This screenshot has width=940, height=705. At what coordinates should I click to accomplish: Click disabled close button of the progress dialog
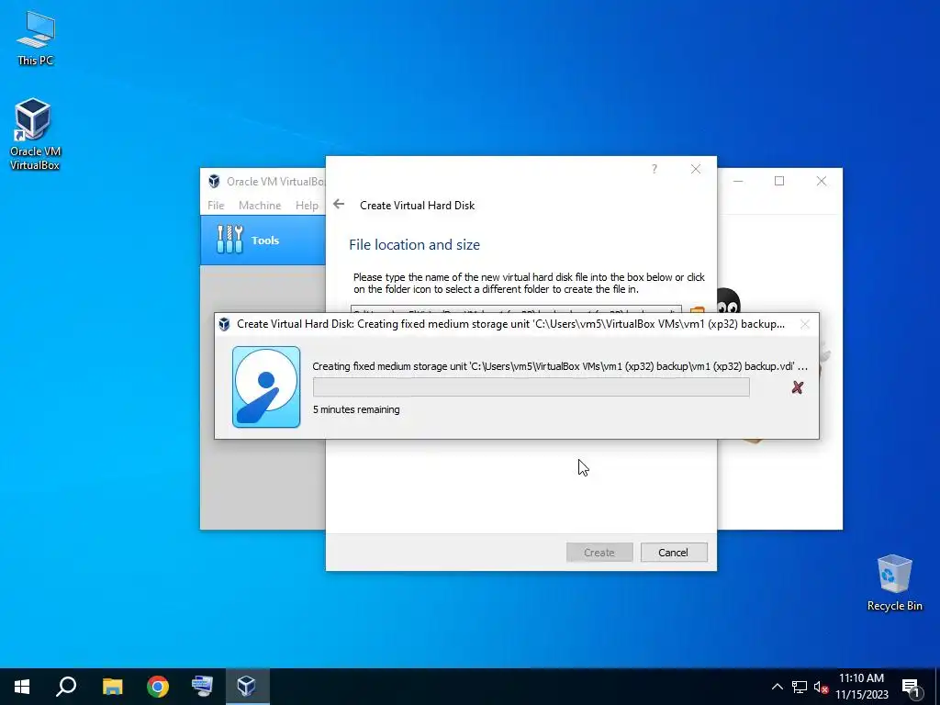coord(804,324)
